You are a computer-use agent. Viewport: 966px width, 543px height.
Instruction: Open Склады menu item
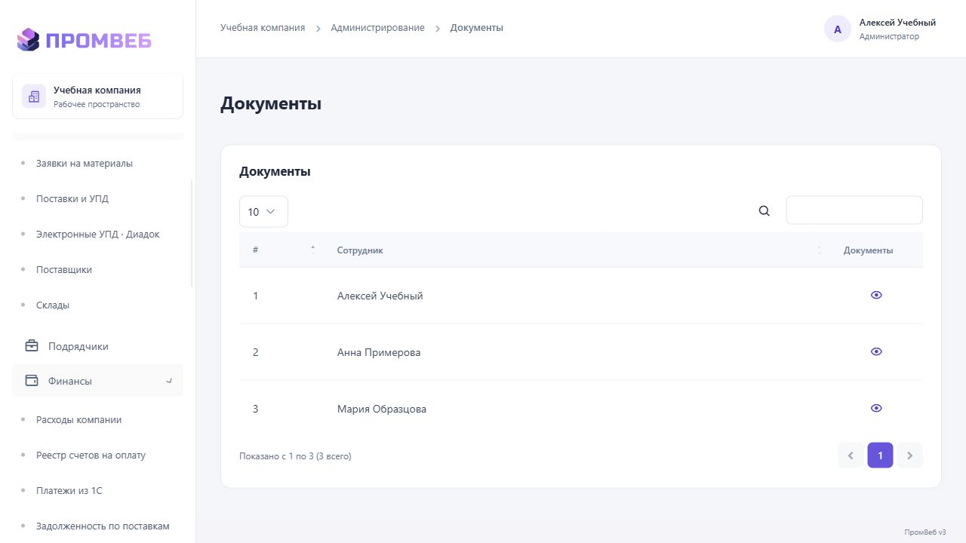(x=53, y=305)
